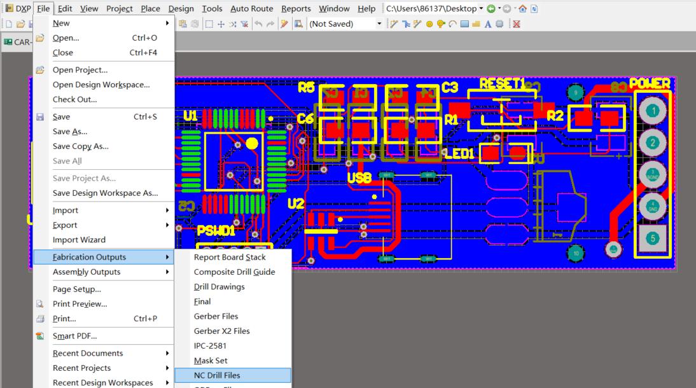Open the Edit menu
The image size is (696, 388).
click(x=65, y=8)
